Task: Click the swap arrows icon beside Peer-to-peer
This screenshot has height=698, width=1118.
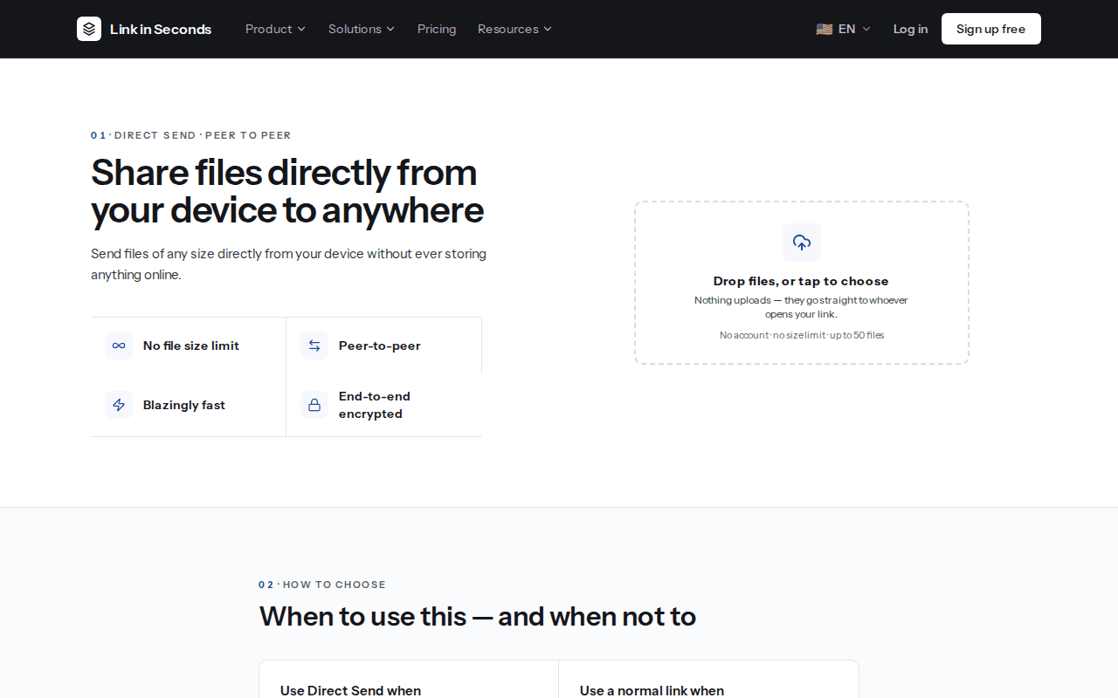Action: point(314,346)
